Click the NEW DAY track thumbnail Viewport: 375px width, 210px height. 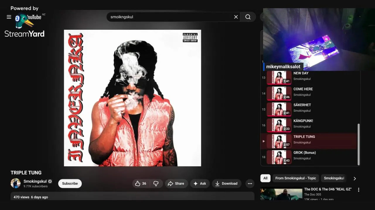coord(279,78)
